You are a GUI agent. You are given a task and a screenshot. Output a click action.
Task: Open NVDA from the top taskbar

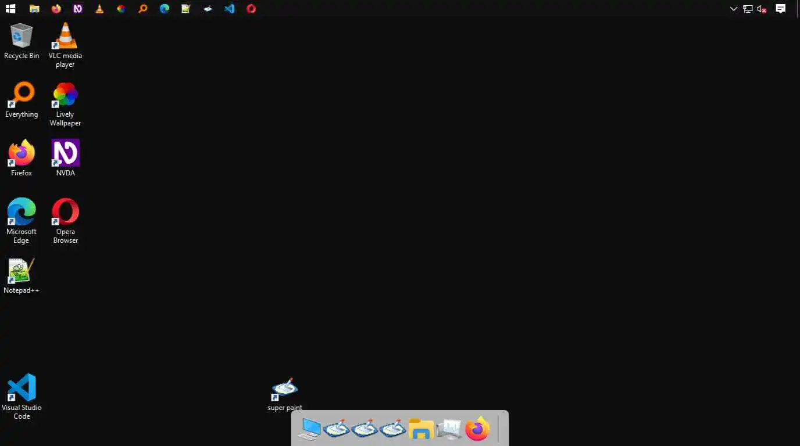point(78,9)
